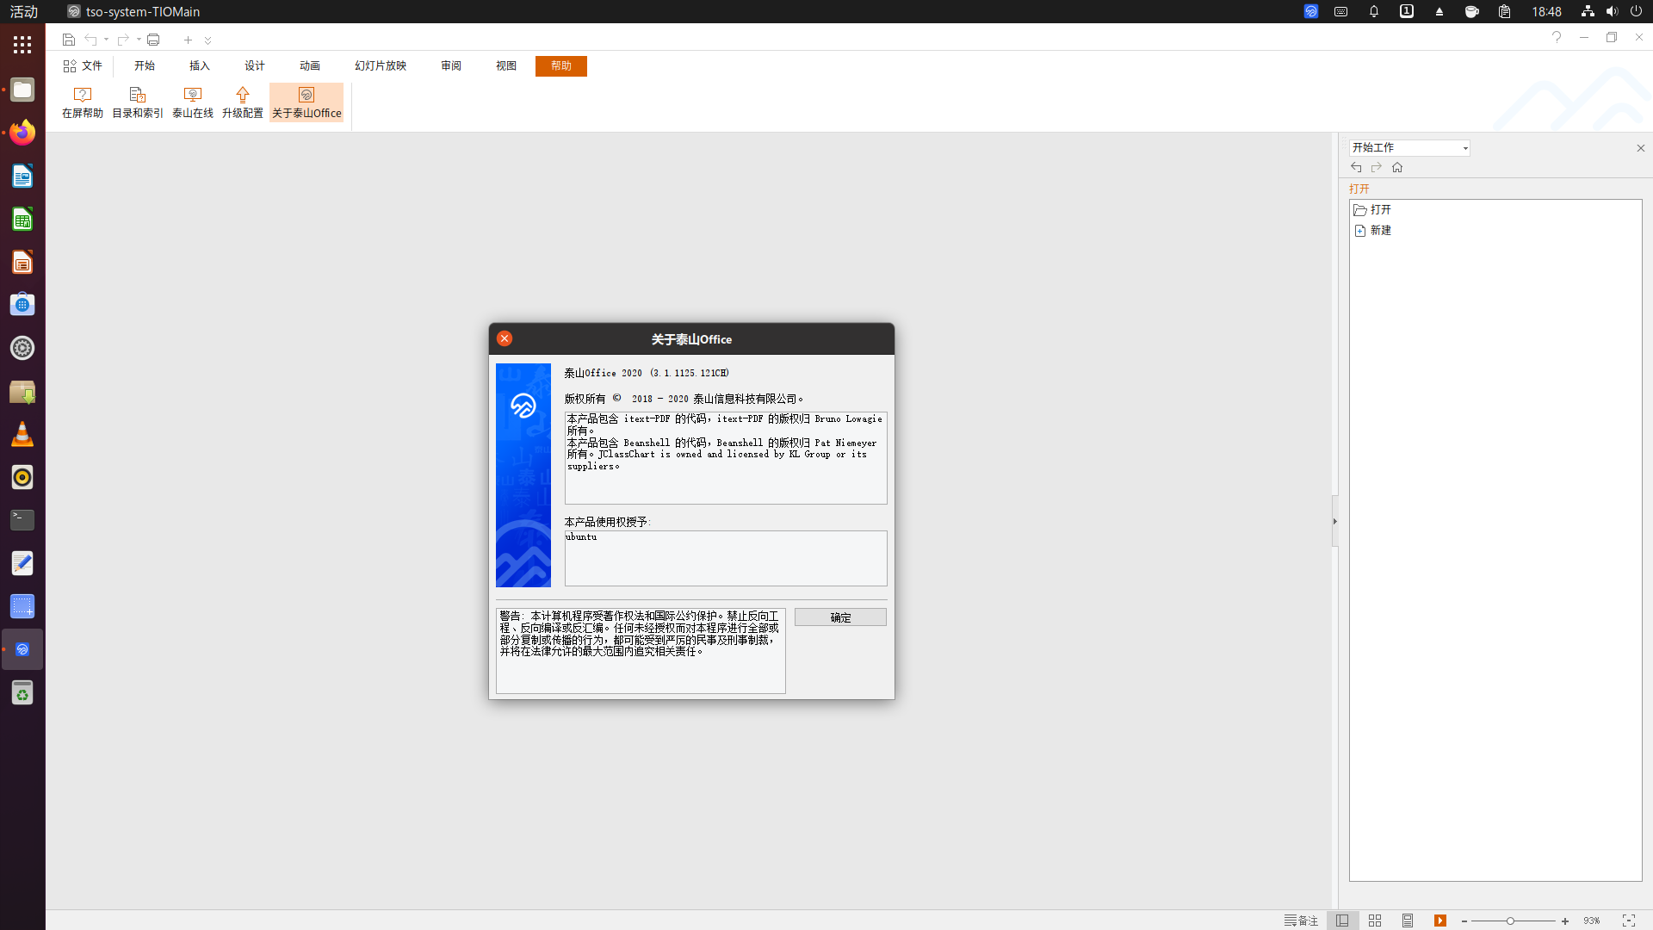Open the Terminal from dock
The image size is (1653, 930).
(22, 520)
